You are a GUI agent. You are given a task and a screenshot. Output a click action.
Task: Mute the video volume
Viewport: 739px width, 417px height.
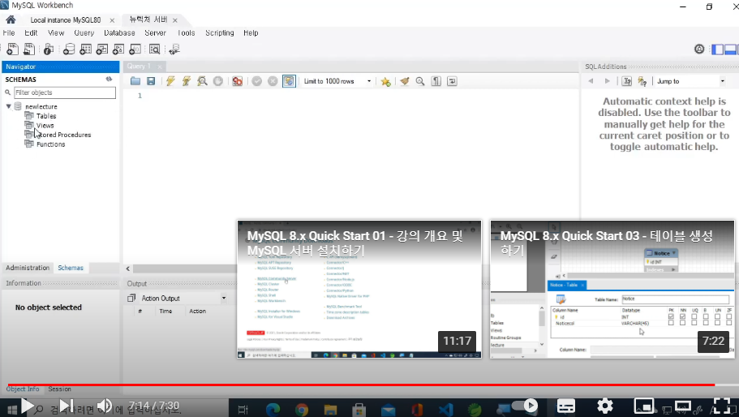[104, 406]
